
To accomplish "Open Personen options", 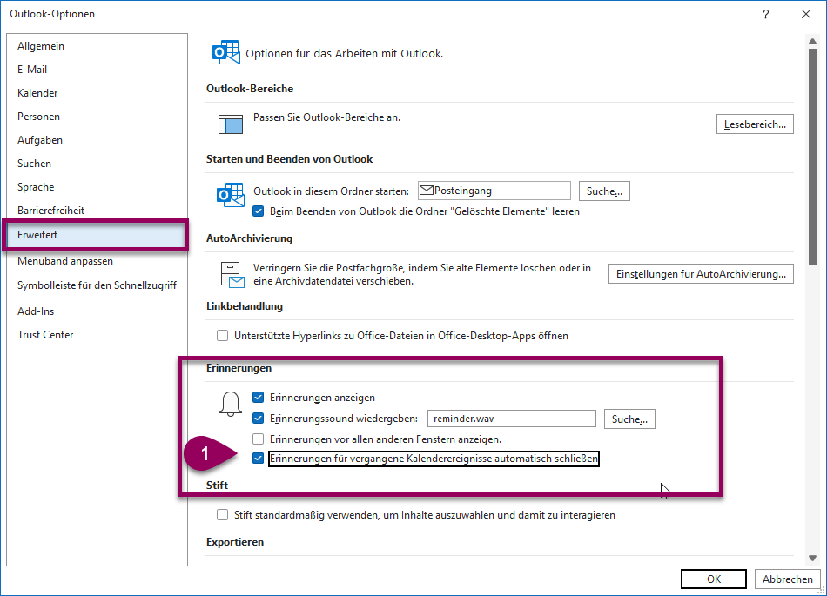I will point(97,117).
